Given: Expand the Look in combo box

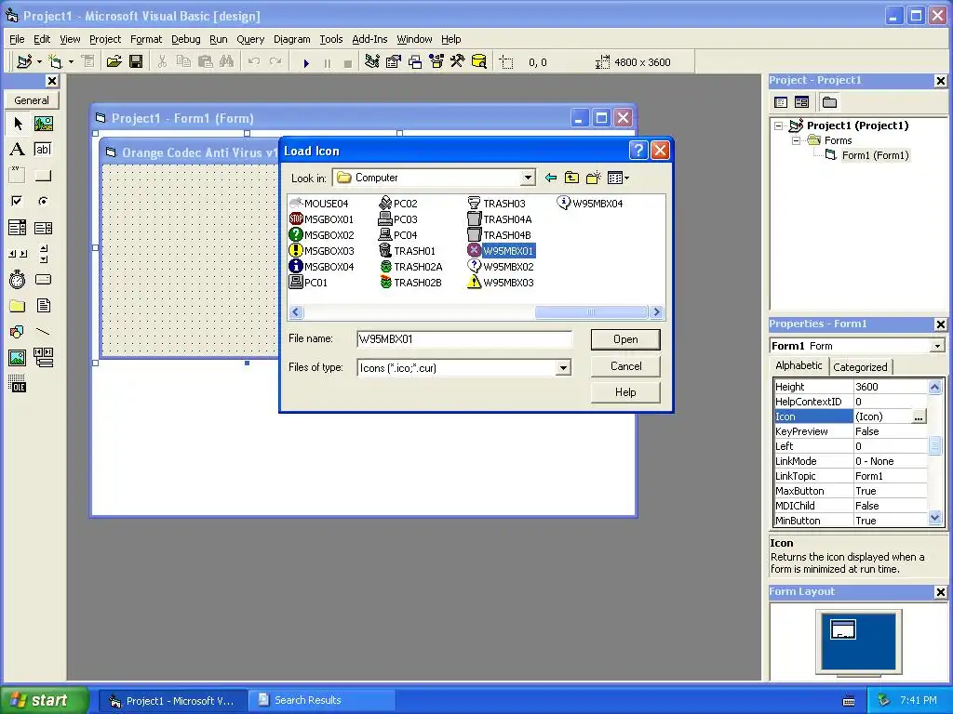Looking at the screenshot, I should pos(528,178).
